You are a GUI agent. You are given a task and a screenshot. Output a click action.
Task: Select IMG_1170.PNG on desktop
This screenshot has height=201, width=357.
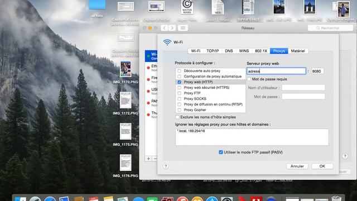click(126, 69)
